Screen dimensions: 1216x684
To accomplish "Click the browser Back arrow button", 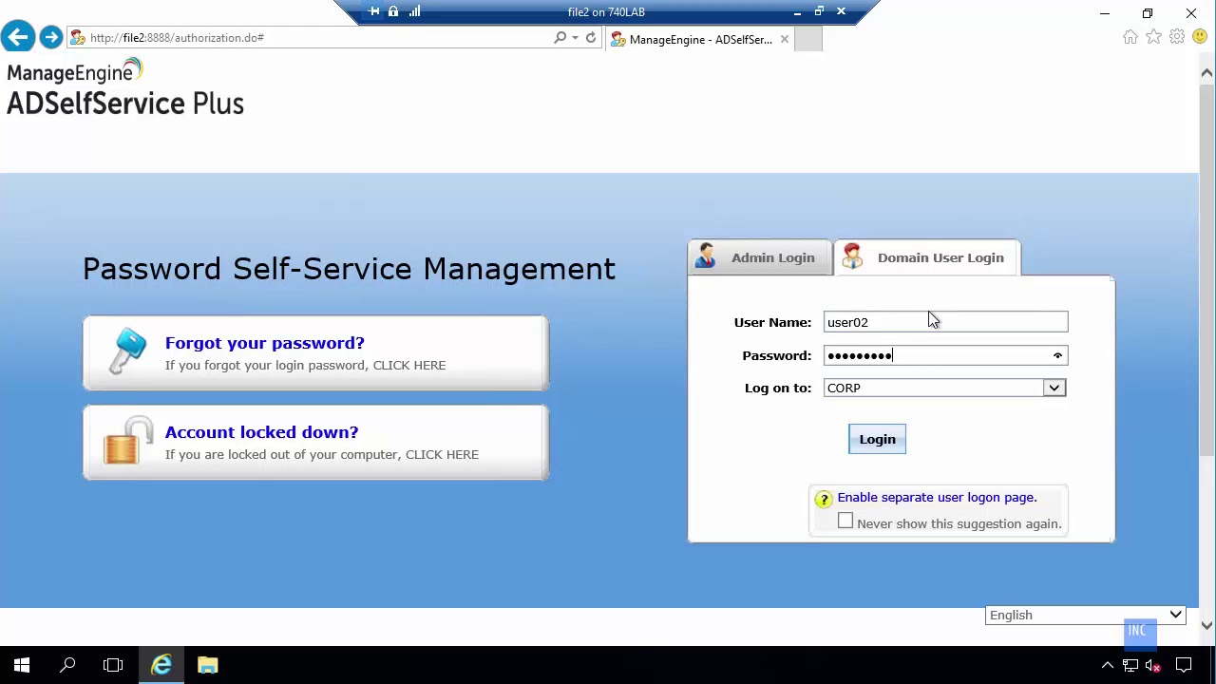I will (x=18, y=37).
